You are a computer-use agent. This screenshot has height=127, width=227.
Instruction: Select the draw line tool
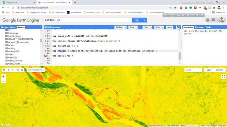(13, 70)
